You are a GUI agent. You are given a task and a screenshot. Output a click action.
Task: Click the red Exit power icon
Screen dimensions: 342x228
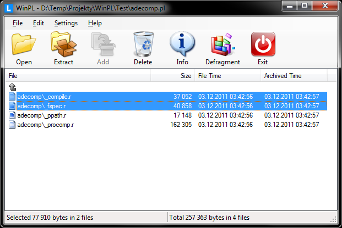[x=263, y=44]
